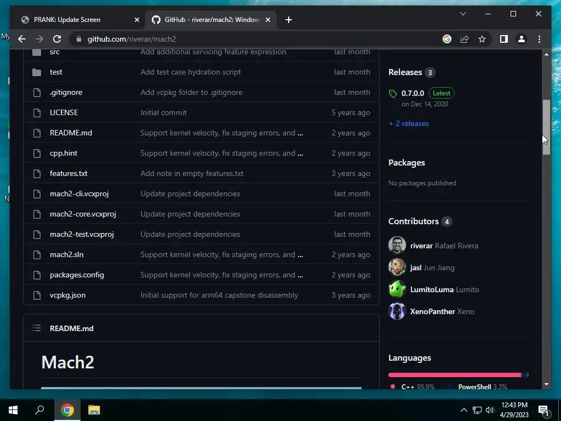Viewport: 561px width, 421px height.
Task: Open the Google icon in the toolbar
Action: coord(447,39)
